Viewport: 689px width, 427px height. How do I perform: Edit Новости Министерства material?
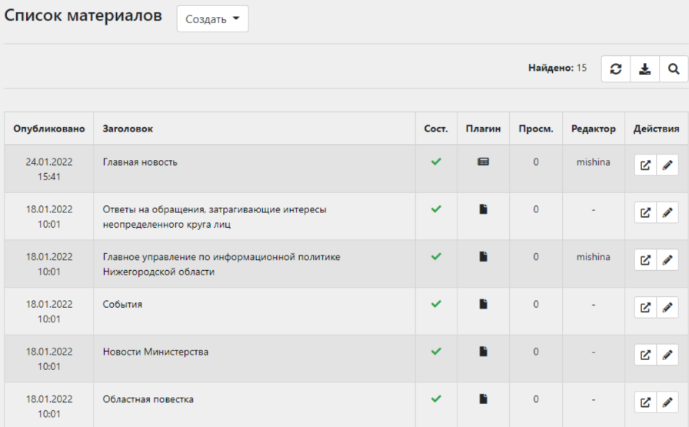(x=667, y=355)
